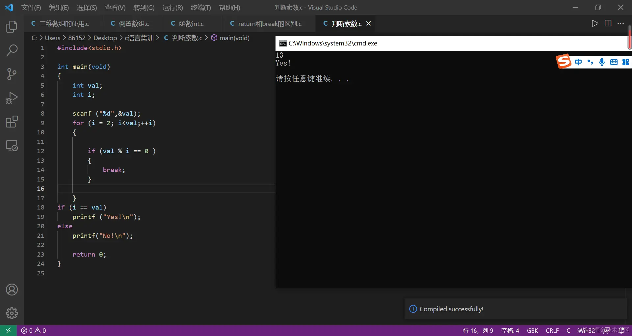The width and height of the screenshot is (632, 336).
Task: Switch to the 二维数组的使用.c tab
Action: (63, 24)
